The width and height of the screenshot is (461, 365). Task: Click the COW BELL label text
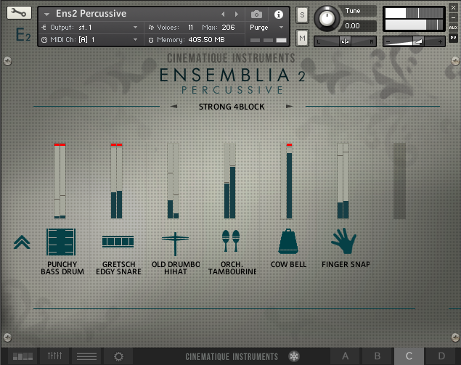point(288,264)
